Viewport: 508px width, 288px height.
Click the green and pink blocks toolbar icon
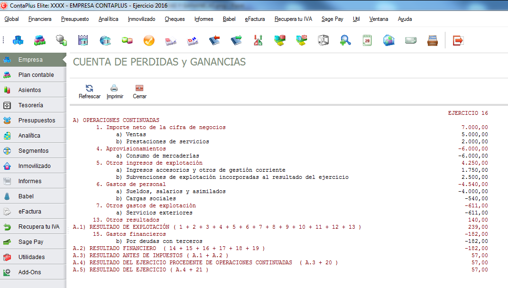coord(127,40)
